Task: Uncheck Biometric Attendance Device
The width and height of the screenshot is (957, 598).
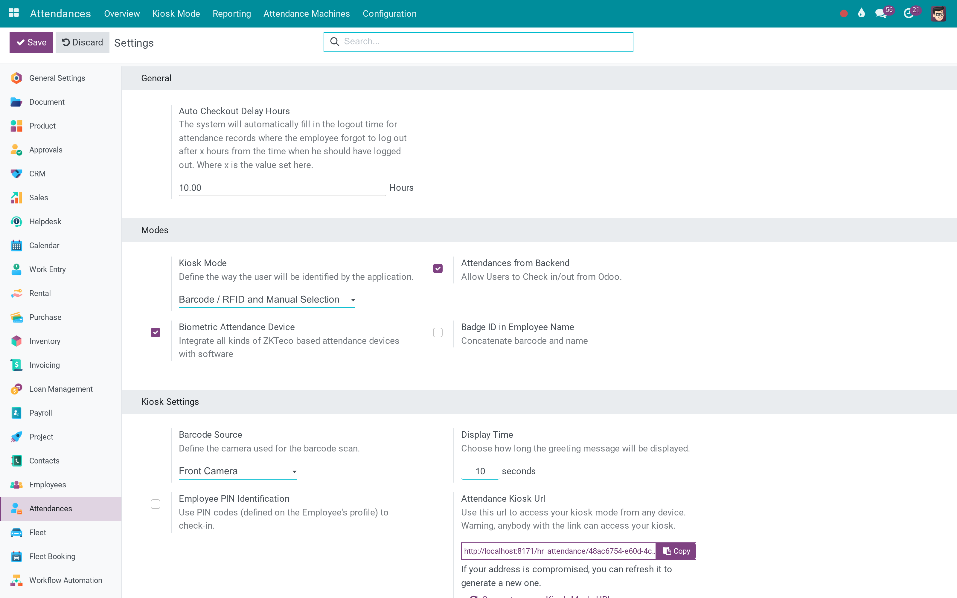Action: 156,332
